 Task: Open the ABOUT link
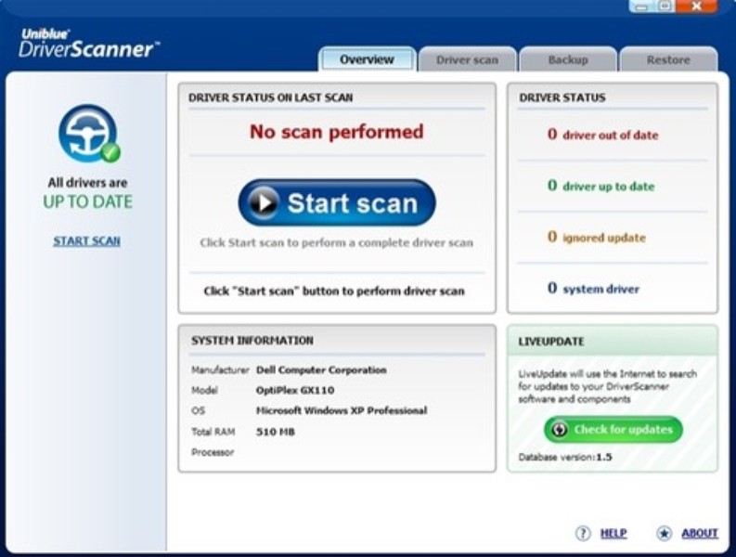pos(700,533)
